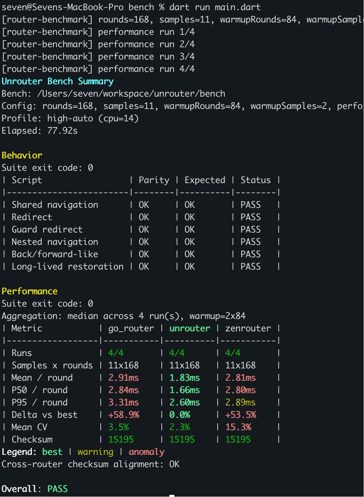Click go_router P50 value 2.84ms
The height and width of the screenshot is (497, 364).
tap(123, 390)
